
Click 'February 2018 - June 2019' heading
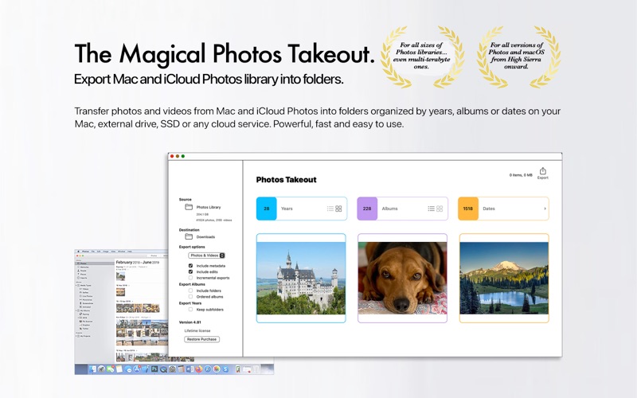click(x=138, y=263)
